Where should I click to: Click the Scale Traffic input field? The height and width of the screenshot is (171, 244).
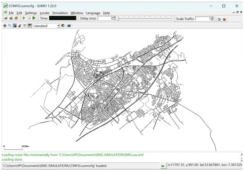click(203, 19)
